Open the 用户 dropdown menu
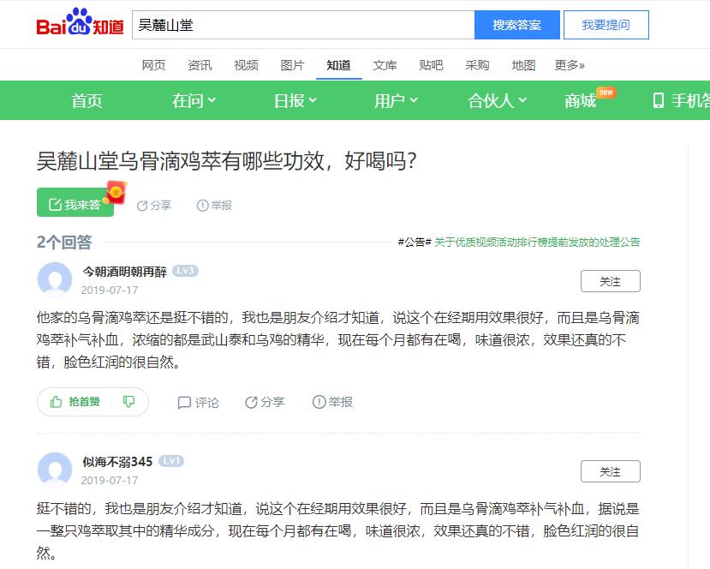 [396, 101]
